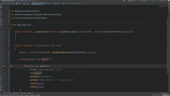Screen dimensions: 170x96
Task: Switch to the index.php editor tab
Action: pyautogui.click(x=57, y=3)
